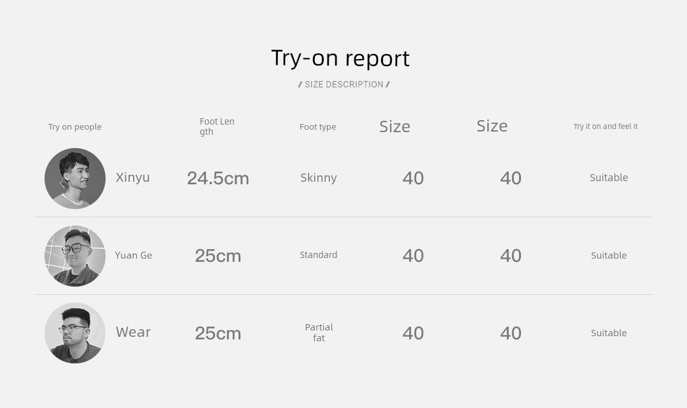The image size is (687, 408).
Task: Click the Foot type column header
Action: [x=317, y=127]
